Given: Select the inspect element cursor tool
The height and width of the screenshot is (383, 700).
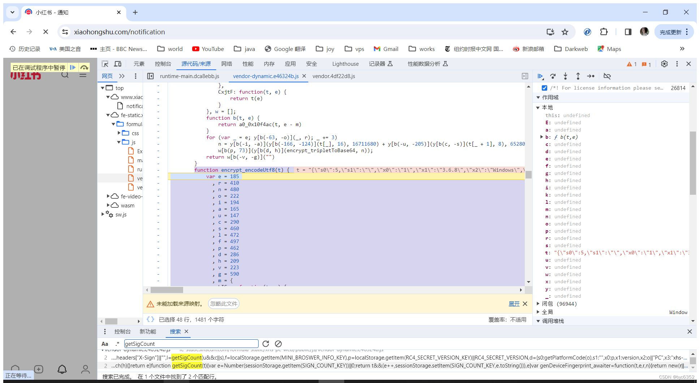Looking at the screenshot, I should 105,64.
